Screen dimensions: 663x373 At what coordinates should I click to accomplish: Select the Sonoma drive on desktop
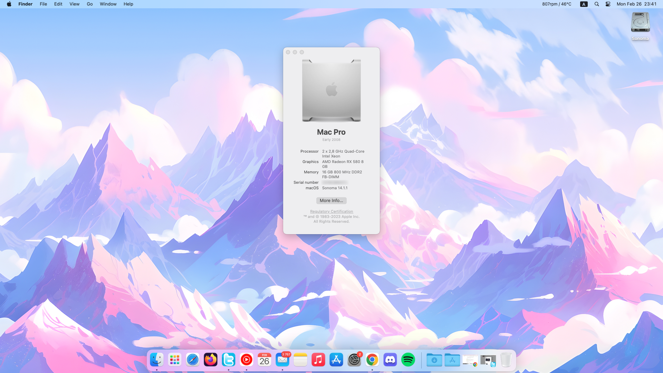tap(640, 26)
